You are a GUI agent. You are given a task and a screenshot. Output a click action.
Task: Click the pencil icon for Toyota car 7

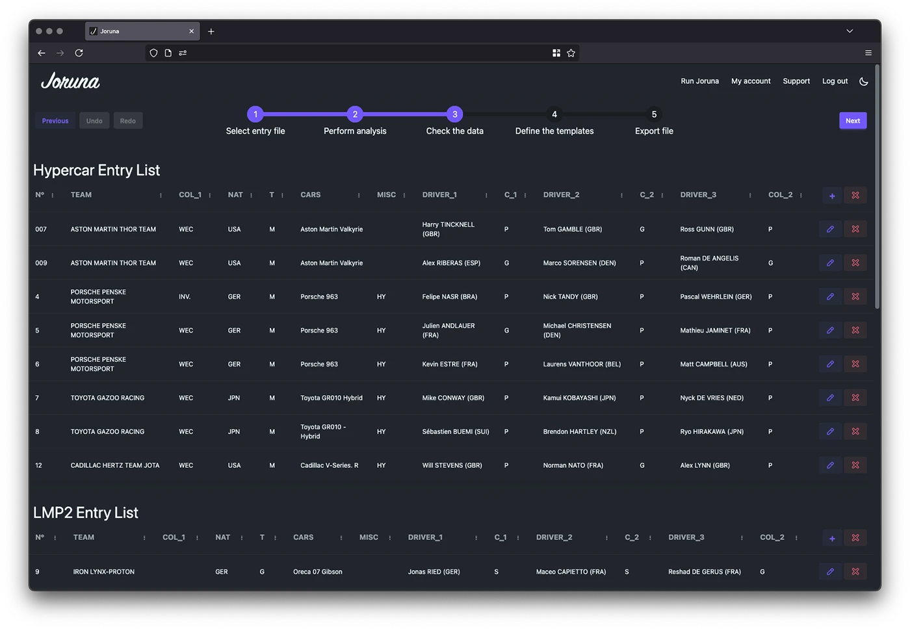(830, 398)
